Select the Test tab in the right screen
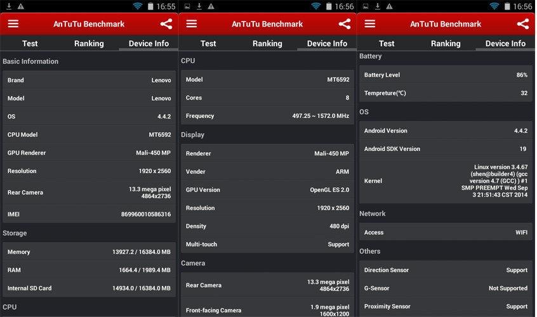The width and height of the screenshot is (537, 317). click(x=387, y=44)
